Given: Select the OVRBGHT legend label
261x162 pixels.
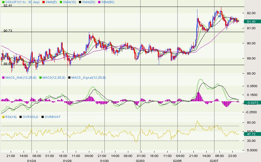Looking at the screenshot, I should [53, 117].
